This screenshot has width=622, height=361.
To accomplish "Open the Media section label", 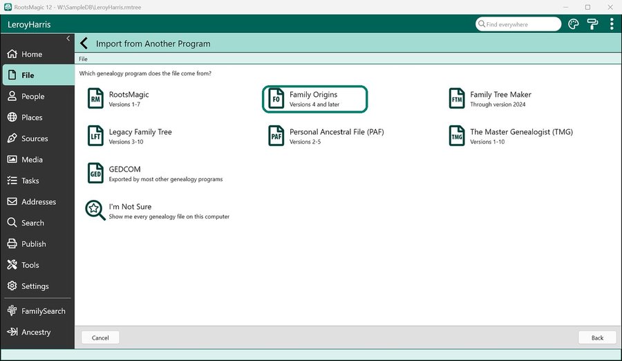I will tap(32, 159).
